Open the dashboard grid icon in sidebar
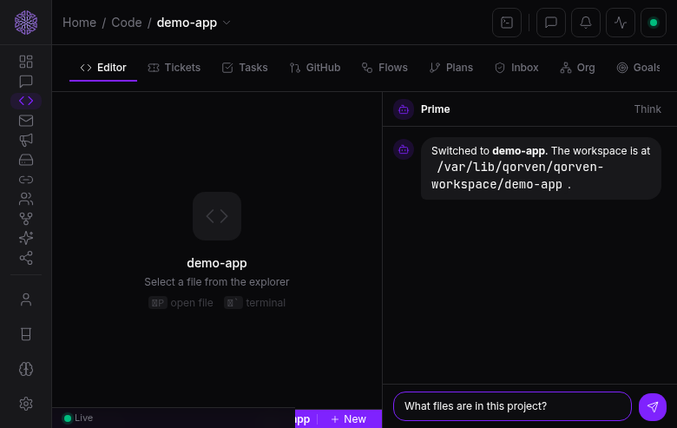Viewport: 677px width, 428px height. coord(26,62)
